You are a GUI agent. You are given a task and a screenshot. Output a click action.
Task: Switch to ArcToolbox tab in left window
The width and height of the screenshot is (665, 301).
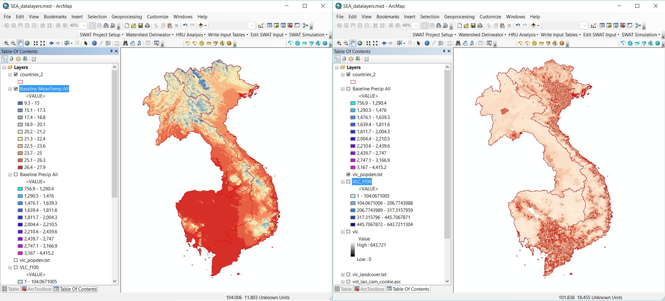pos(37,289)
